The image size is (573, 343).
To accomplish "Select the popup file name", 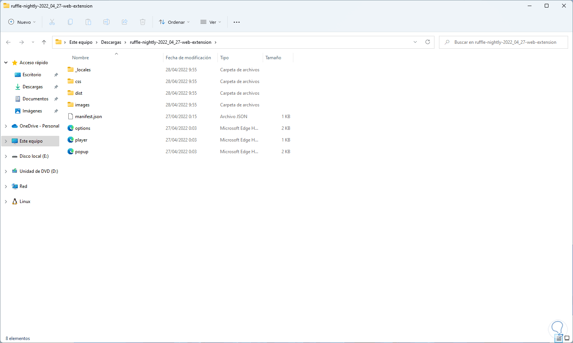I will pyautogui.click(x=82, y=152).
